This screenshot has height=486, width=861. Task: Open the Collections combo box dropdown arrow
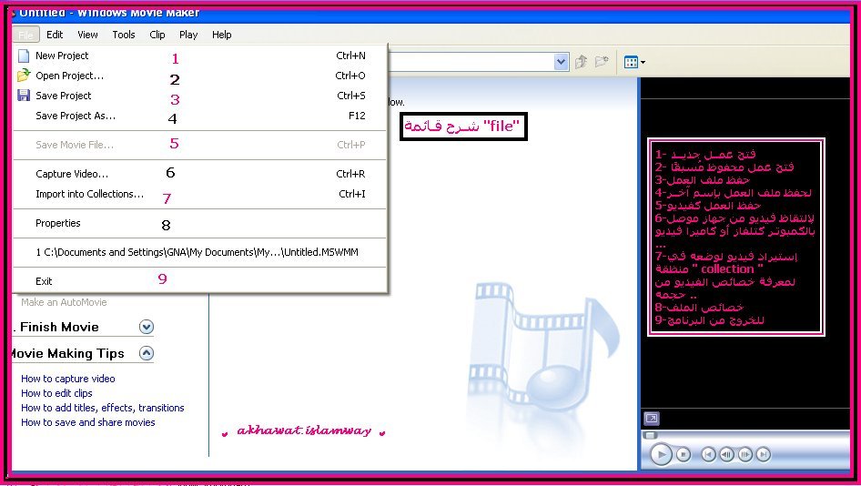[561, 62]
